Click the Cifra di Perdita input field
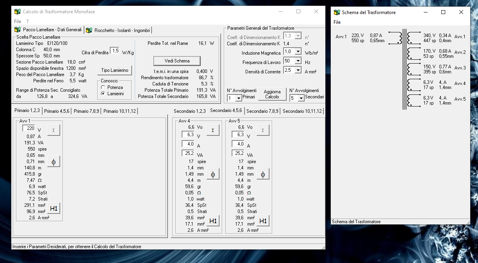The image size is (478, 263). click(x=114, y=51)
